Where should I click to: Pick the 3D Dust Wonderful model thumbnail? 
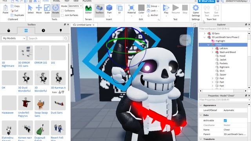[25, 78]
